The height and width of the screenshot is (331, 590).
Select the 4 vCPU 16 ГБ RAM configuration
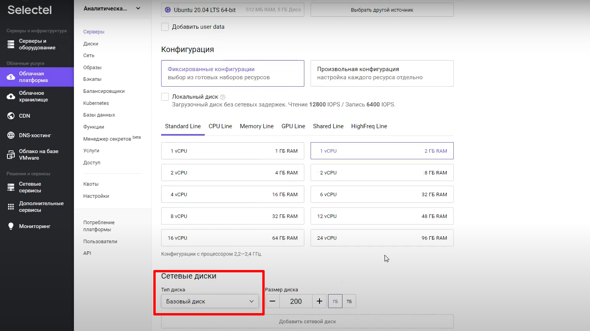pos(233,194)
